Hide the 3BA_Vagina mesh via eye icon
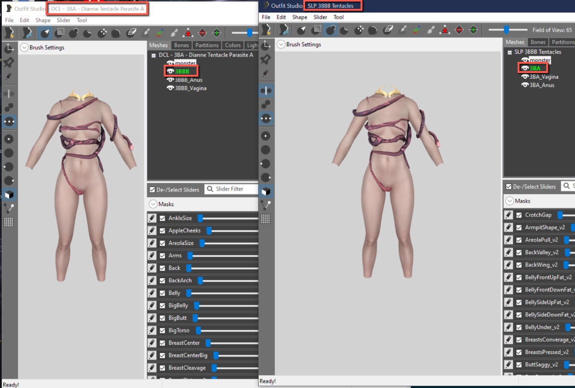The height and width of the screenshot is (388, 575). (525, 77)
